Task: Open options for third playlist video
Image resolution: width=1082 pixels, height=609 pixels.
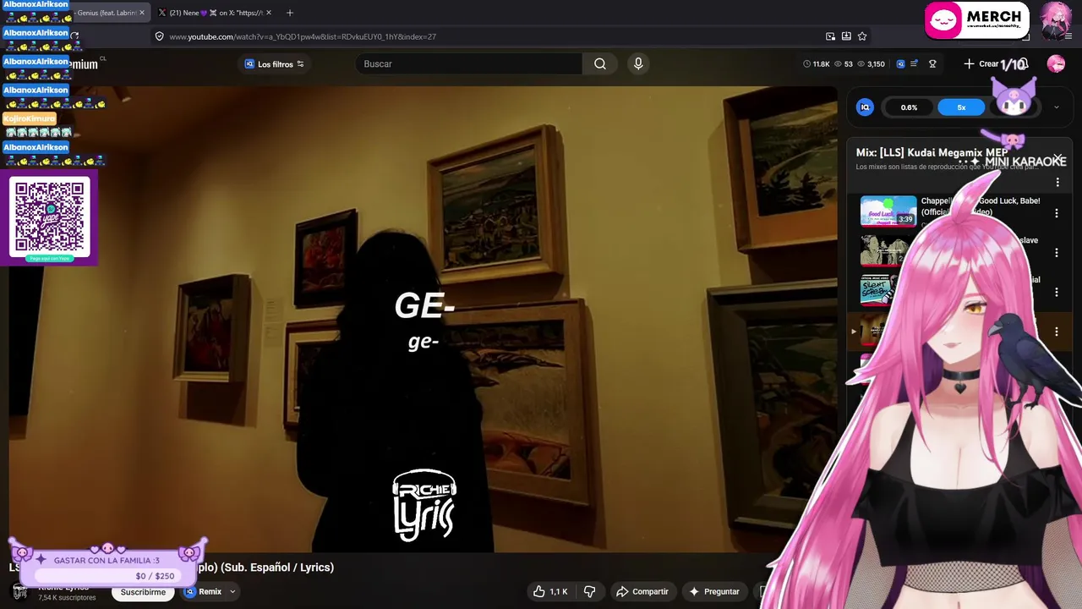Action: click(1057, 293)
